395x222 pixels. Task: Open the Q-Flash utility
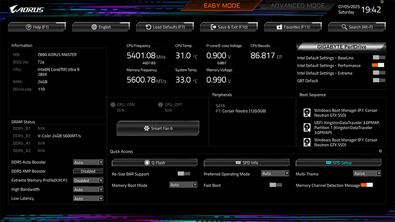click(155, 163)
